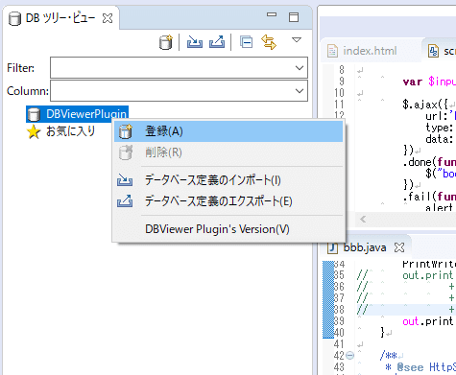This screenshot has height=375, width=456.
Task: Click the horizontal scrollbar left arrow in editor
Action: pos(363,219)
